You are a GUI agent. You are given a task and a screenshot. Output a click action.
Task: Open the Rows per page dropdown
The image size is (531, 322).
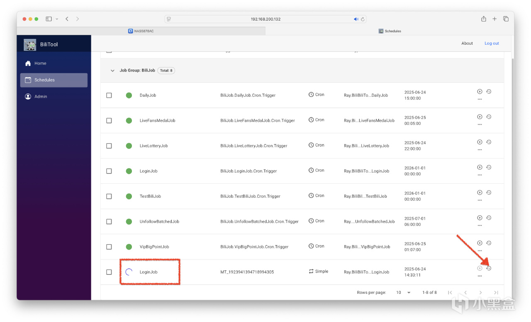pyautogui.click(x=403, y=293)
